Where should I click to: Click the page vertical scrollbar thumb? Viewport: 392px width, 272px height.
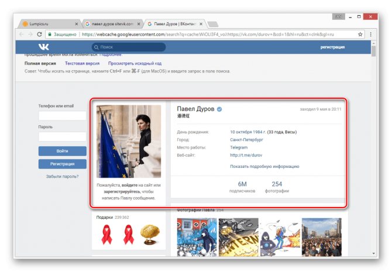[373, 51]
